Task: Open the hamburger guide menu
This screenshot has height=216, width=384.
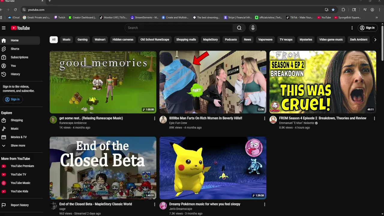Action: pyautogui.click(x=4, y=28)
